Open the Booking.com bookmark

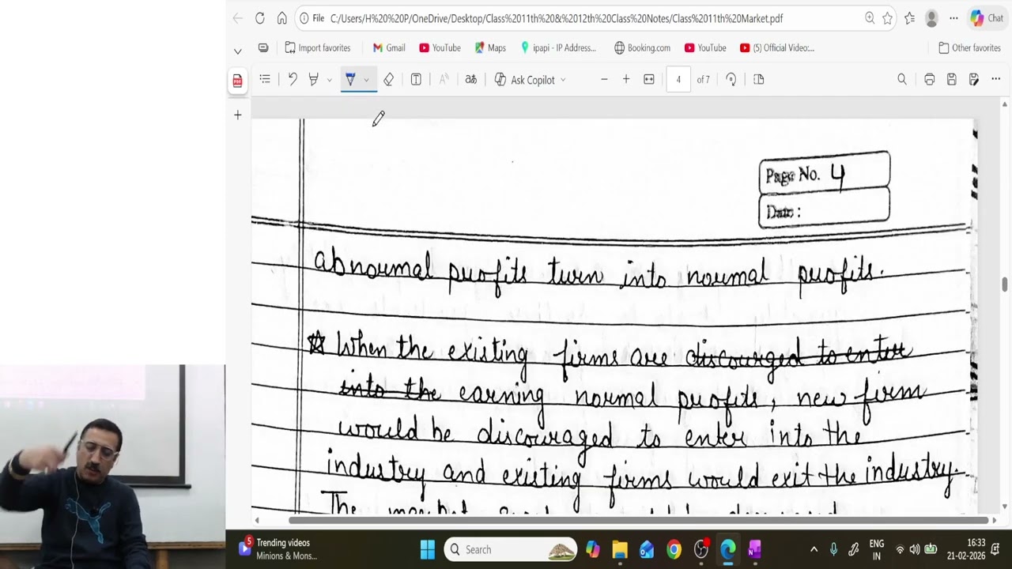tap(642, 48)
